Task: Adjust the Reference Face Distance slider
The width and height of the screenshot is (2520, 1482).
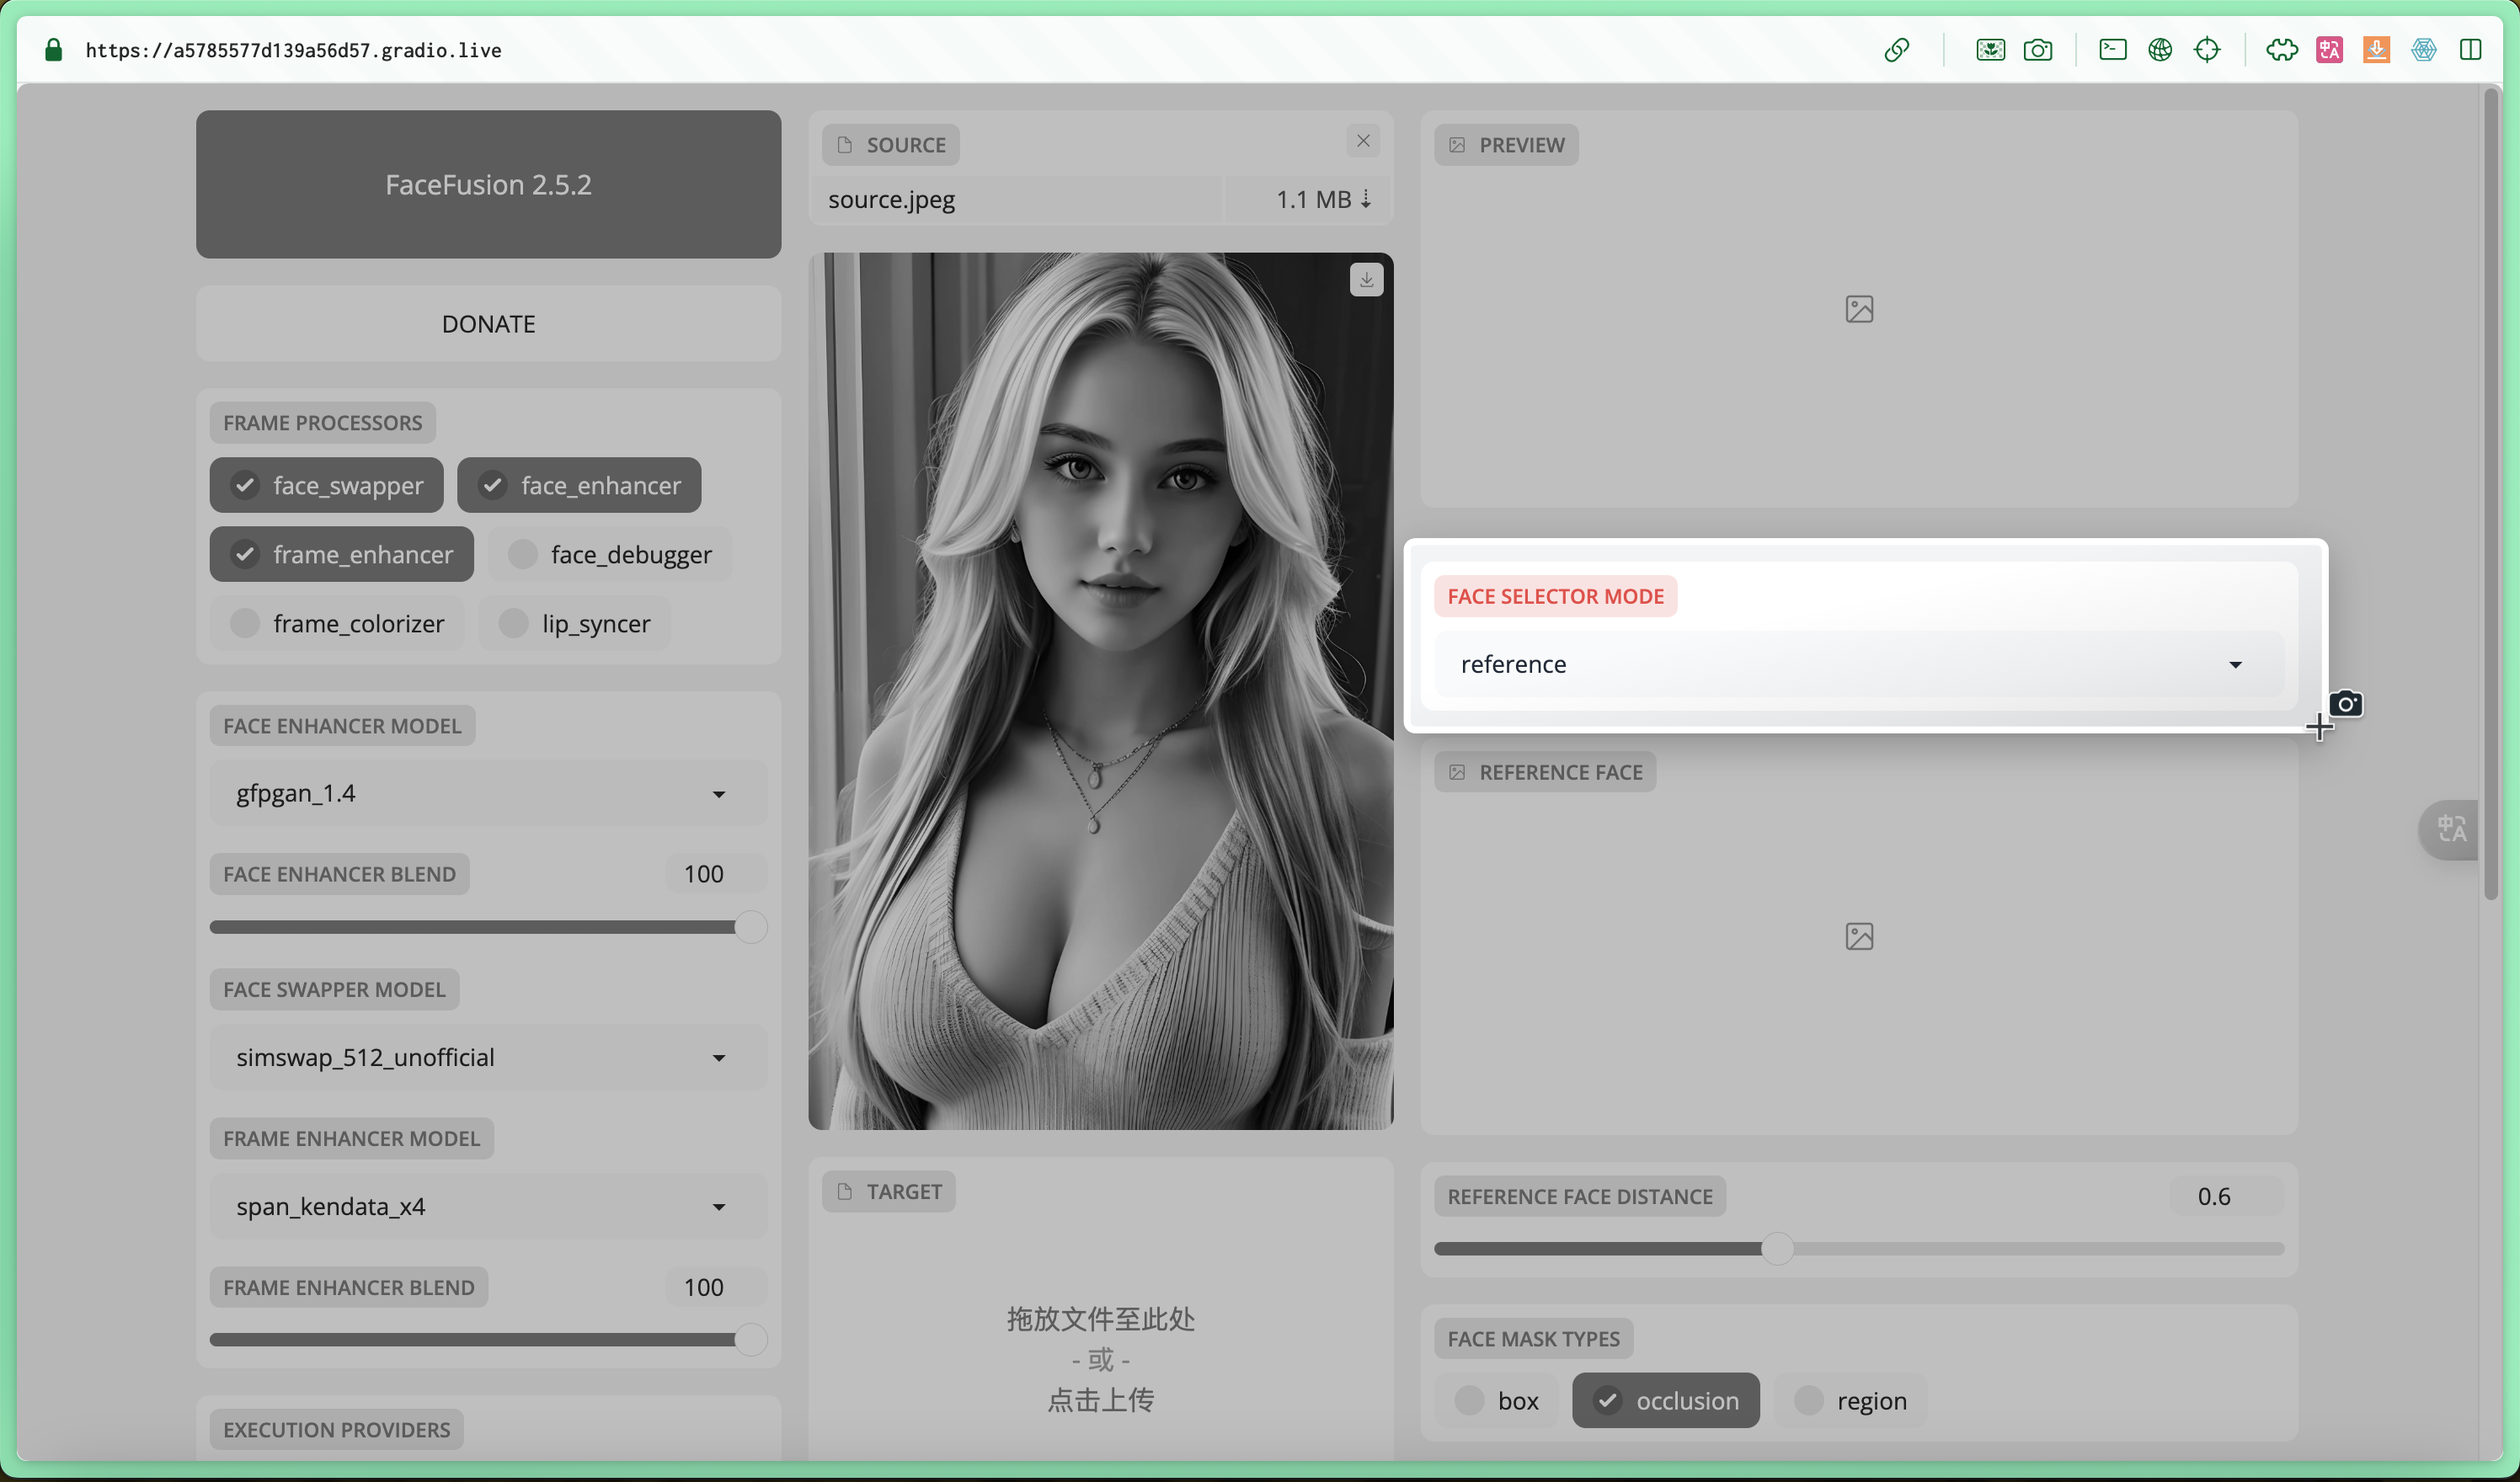Action: [x=1859, y=1249]
